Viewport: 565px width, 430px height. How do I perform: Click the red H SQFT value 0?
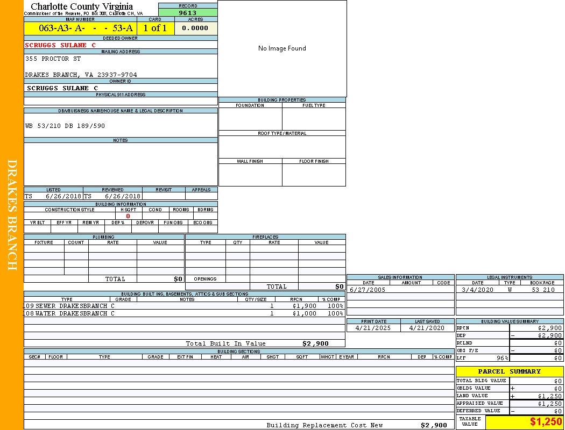coord(128,216)
